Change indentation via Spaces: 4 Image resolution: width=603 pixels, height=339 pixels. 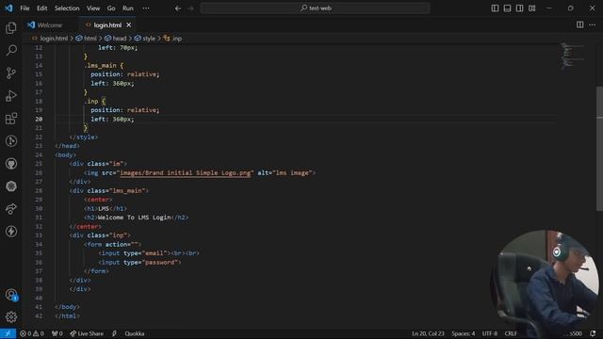pyautogui.click(x=463, y=333)
